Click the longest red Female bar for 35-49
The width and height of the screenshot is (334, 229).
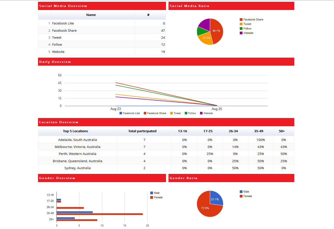pos(100,214)
